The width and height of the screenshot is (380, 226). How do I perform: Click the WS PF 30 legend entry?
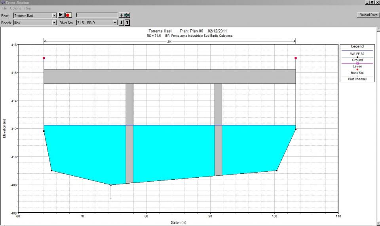click(x=357, y=53)
